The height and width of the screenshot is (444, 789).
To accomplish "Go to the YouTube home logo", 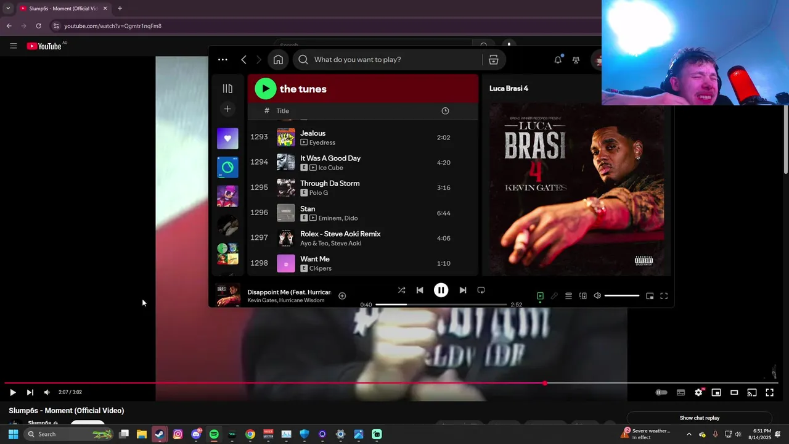I will point(44,46).
